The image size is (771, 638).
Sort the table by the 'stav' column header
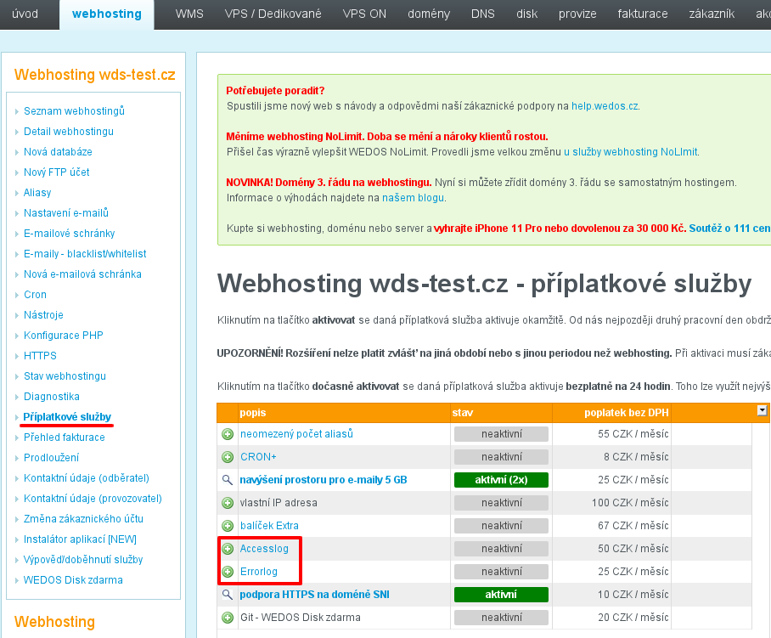tap(464, 412)
